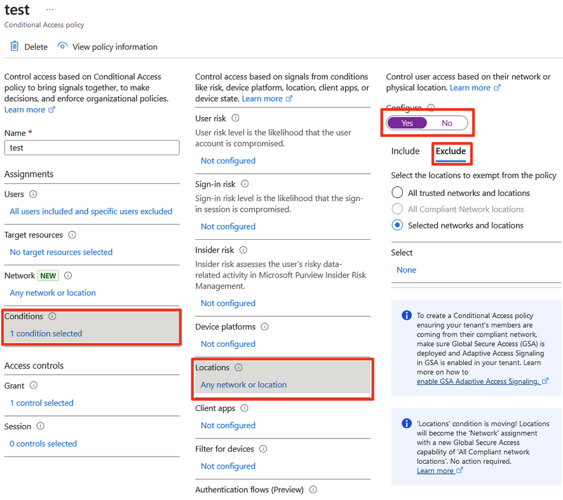Select the Selected networks and locations radio
Viewport: 563px width, 500px height.
[397, 225]
